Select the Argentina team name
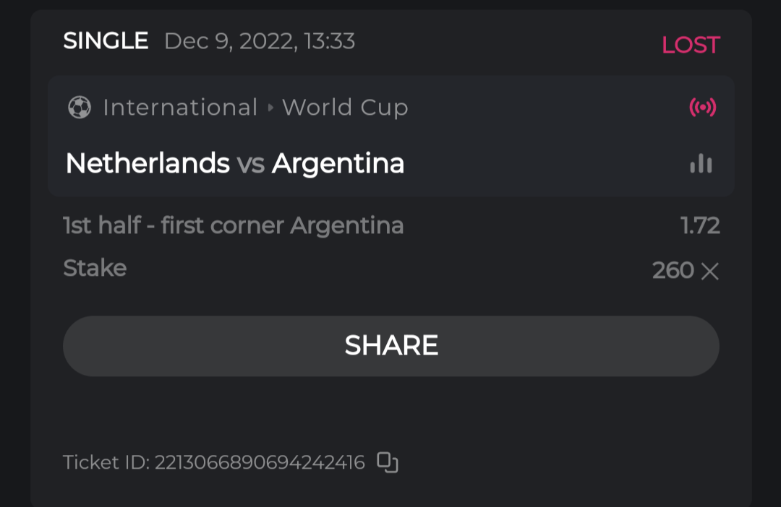This screenshot has width=781, height=507. coord(338,164)
